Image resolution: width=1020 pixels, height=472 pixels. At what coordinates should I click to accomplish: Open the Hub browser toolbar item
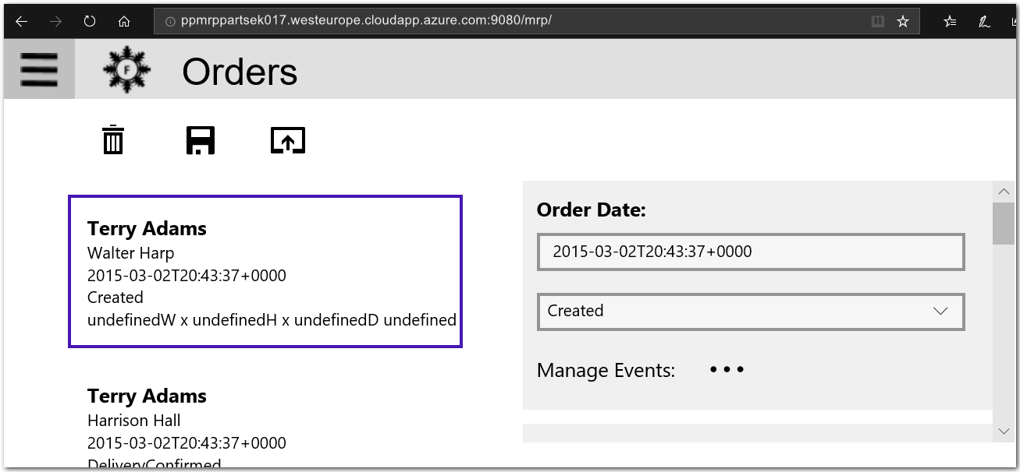click(950, 21)
